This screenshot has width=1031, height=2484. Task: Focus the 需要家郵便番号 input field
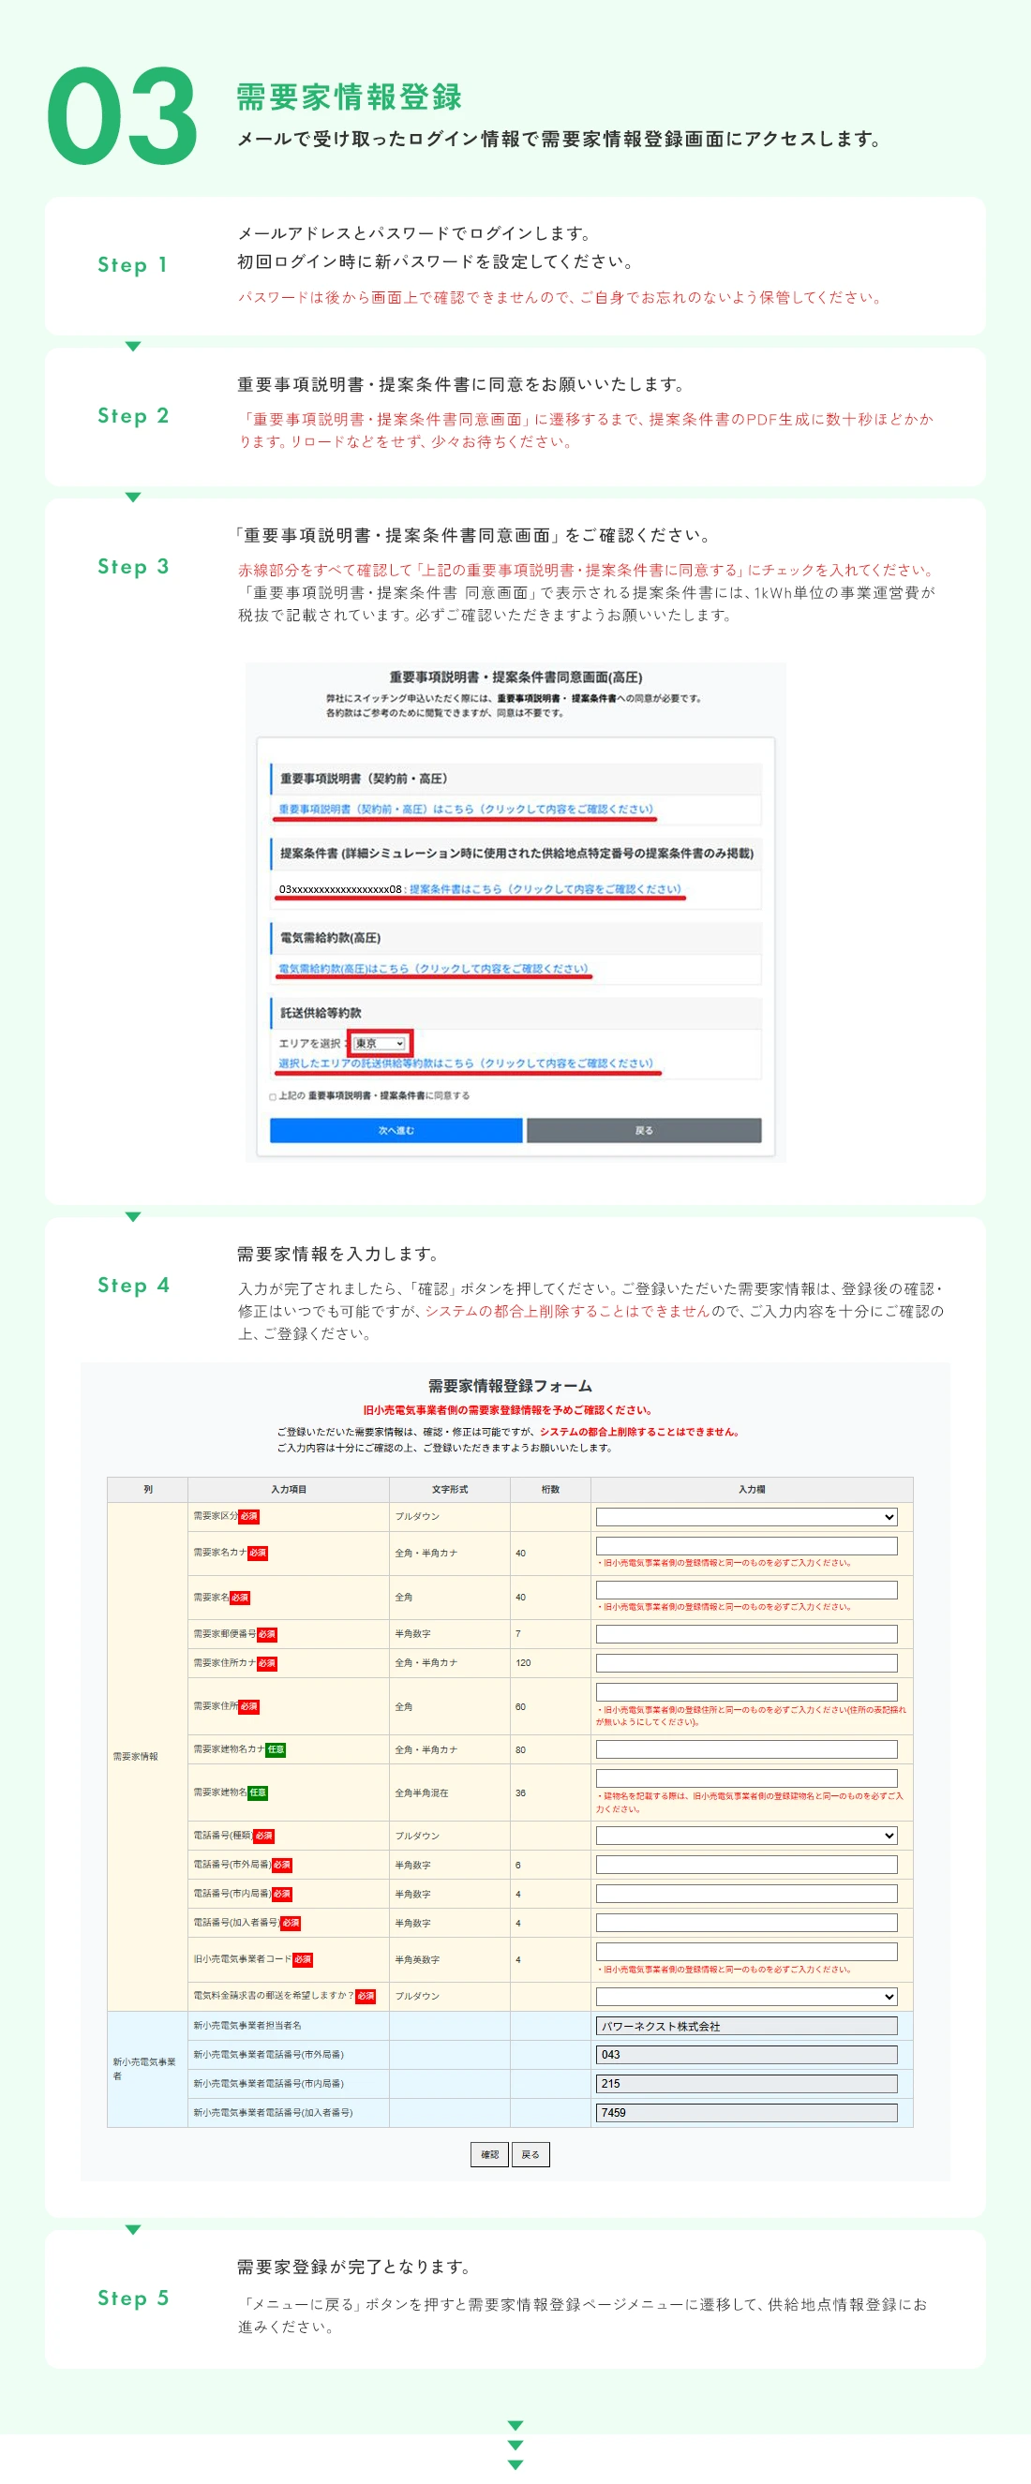[x=745, y=1633]
